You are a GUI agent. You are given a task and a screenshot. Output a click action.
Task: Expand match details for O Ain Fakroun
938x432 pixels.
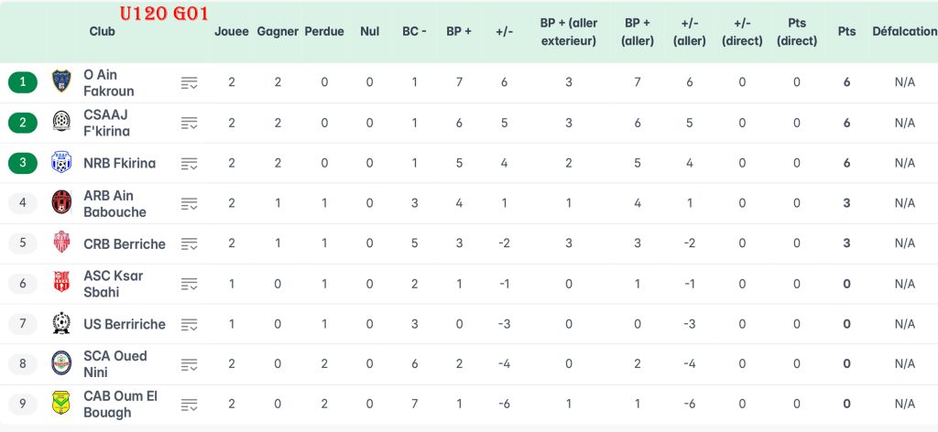click(190, 83)
